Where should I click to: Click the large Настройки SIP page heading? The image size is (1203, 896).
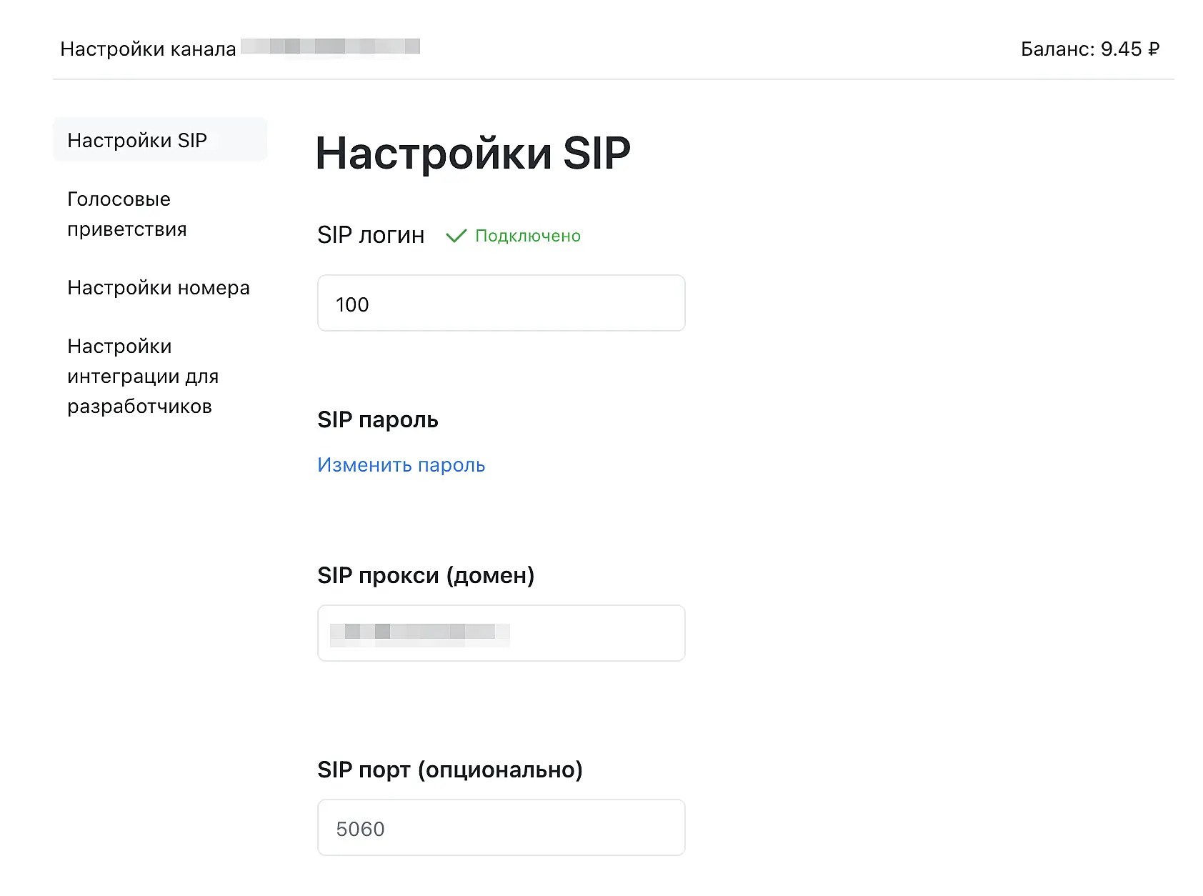click(473, 153)
